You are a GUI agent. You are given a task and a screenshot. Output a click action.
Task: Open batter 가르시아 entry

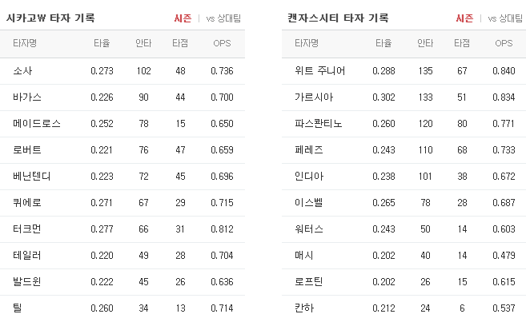(x=314, y=97)
